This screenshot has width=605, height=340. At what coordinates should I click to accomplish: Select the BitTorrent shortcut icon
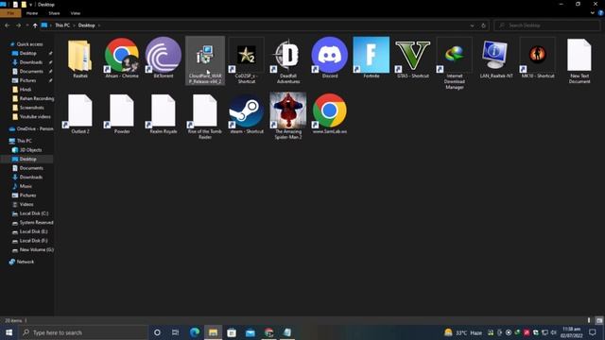pyautogui.click(x=164, y=55)
